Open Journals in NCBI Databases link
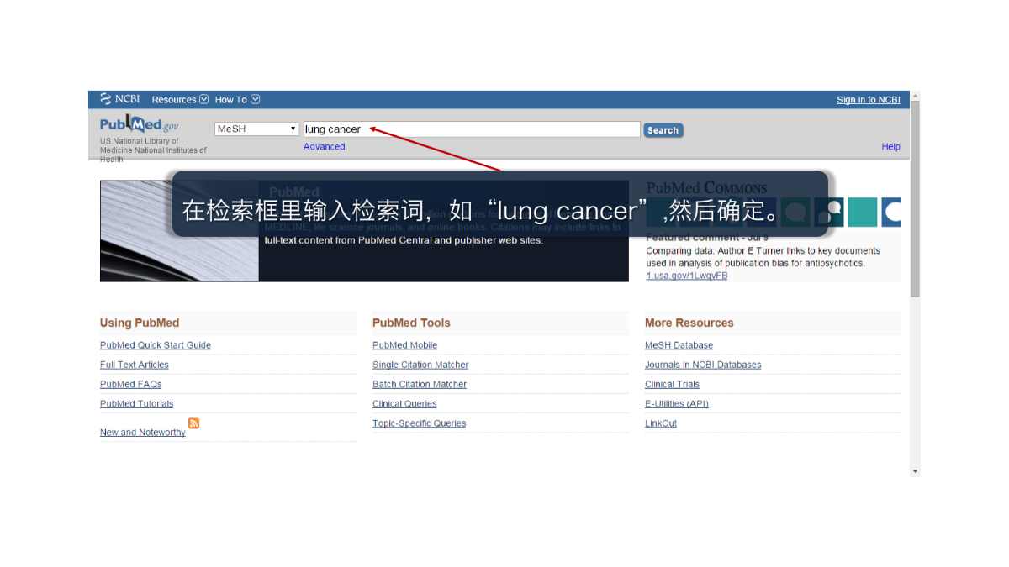This screenshot has height=567, width=1009. [703, 365]
